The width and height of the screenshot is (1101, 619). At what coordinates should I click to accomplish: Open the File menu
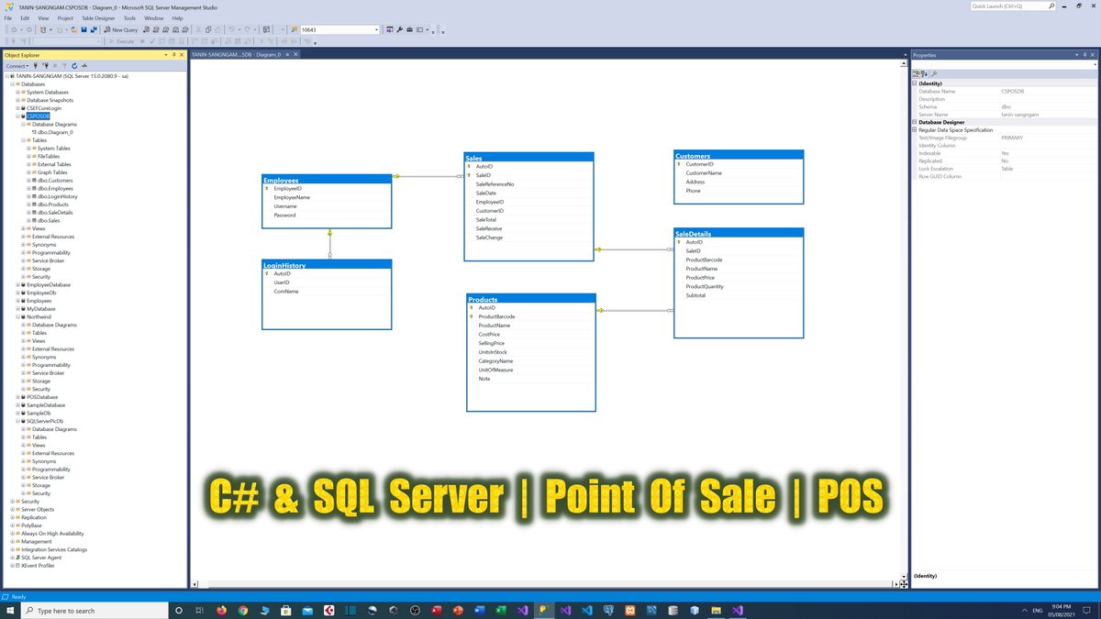(x=8, y=17)
